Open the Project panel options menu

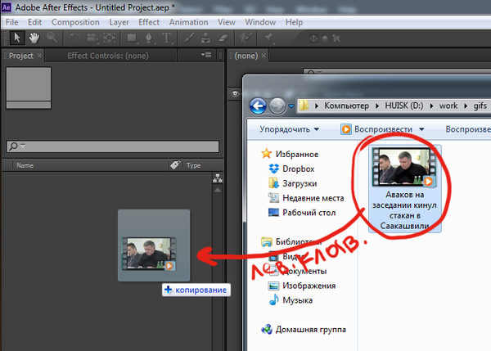pos(206,55)
